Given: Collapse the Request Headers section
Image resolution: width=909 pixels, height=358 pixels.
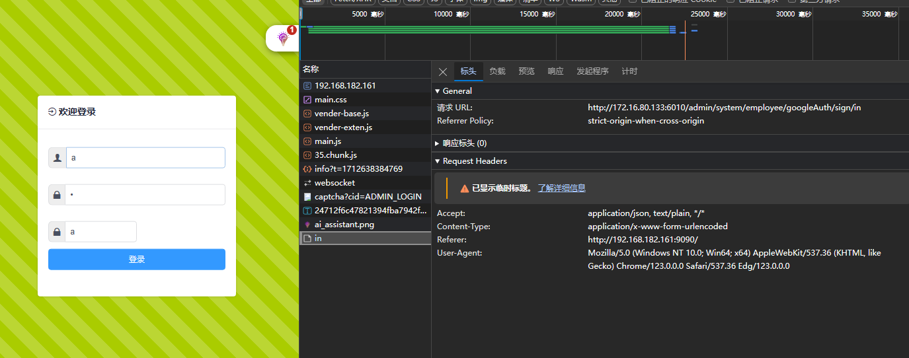Looking at the screenshot, I should pyautogui.click(x=438, y=161).
